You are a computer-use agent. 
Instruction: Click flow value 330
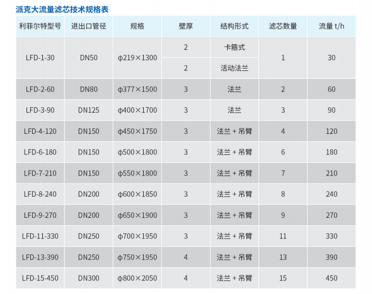tap(331, 236)
